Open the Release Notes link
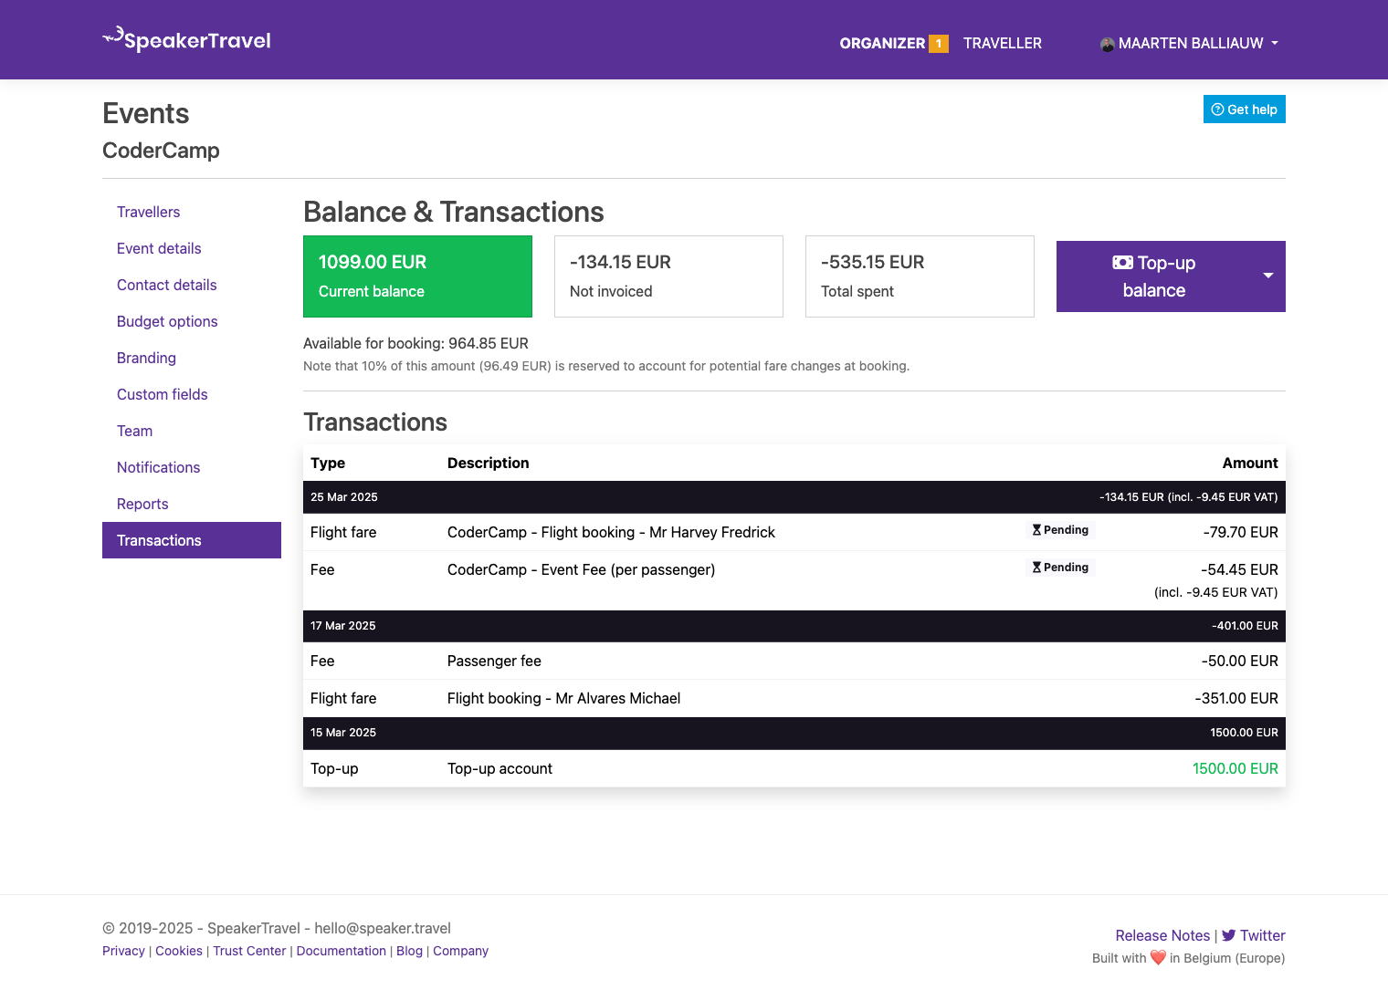Viewport: 1388px width, 990px height. tap(1162, 935)
